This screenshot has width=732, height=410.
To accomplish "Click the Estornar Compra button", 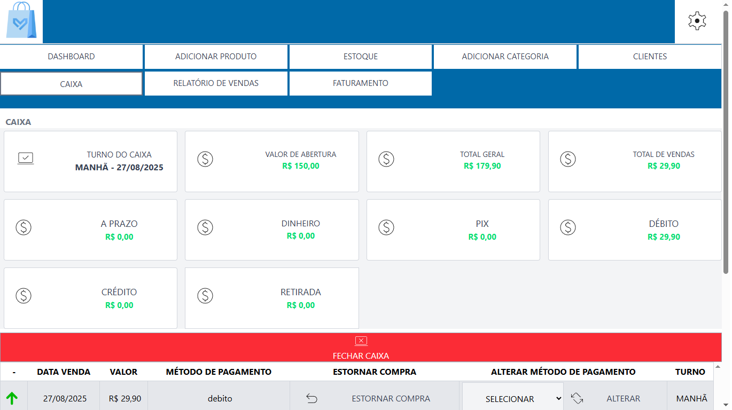I will pos(391,398).
